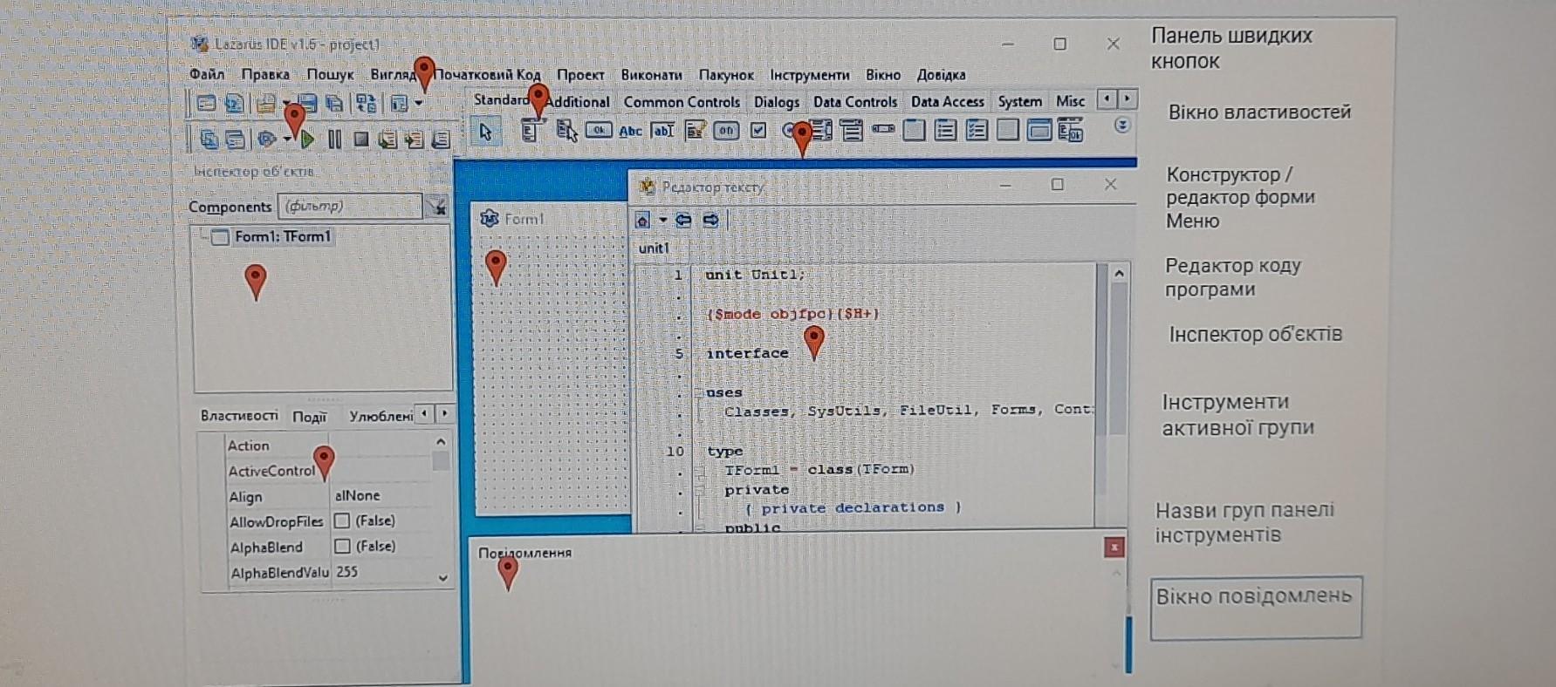Expand component palette overflow chevron button
Screen dimensions: 1556x687
pos(1122,125)
